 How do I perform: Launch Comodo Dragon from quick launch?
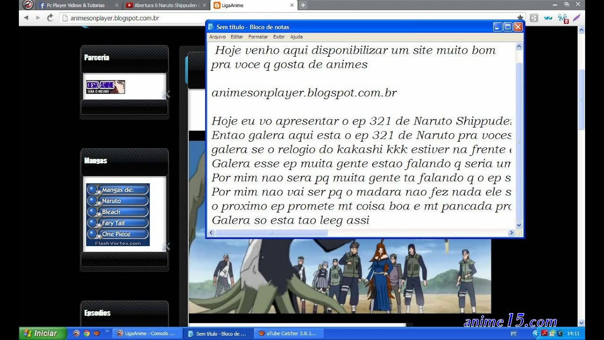(x=76, y=333)
